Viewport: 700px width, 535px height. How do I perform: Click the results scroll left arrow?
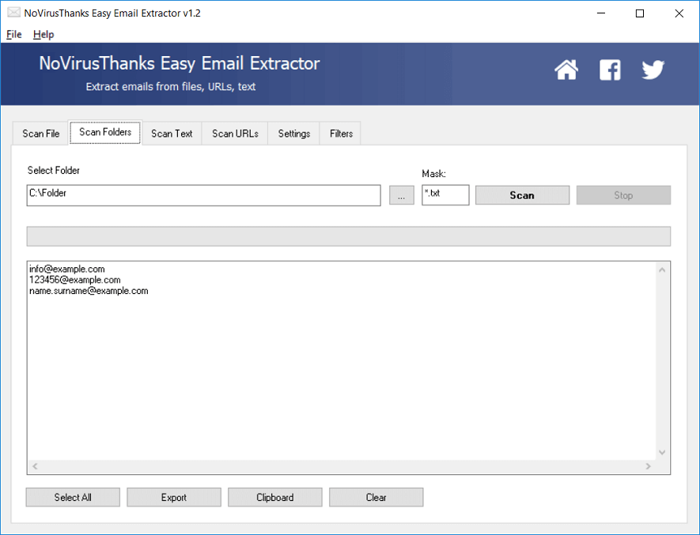[x=35, y=466]
